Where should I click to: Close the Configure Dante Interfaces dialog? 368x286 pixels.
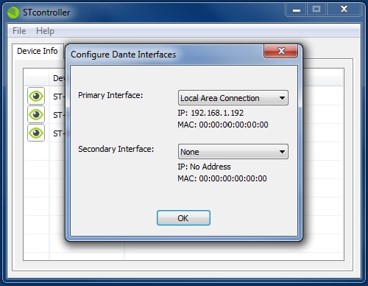point(281,51)
